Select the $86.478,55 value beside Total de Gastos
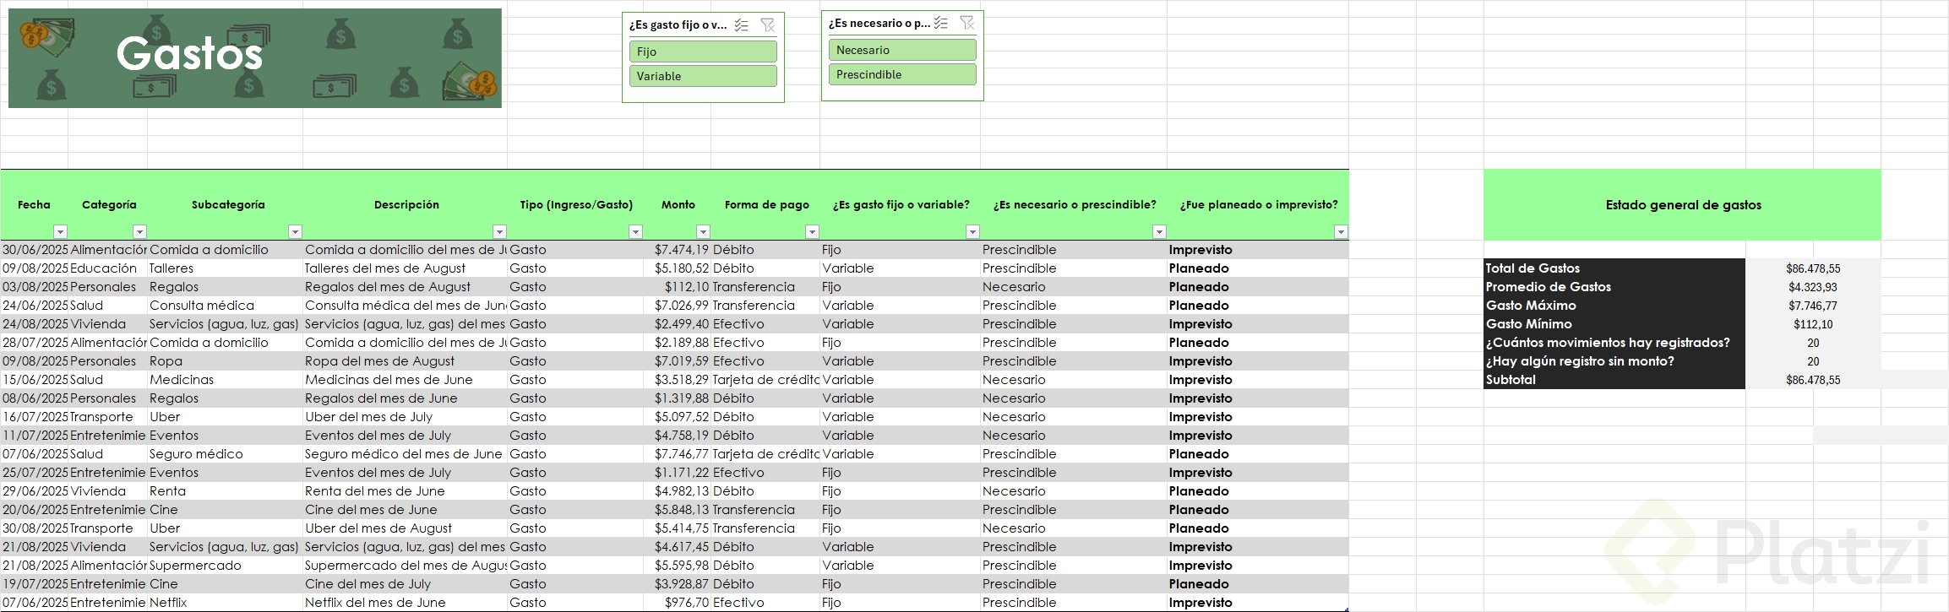Screen dimensions: 1949x612 1813,268
